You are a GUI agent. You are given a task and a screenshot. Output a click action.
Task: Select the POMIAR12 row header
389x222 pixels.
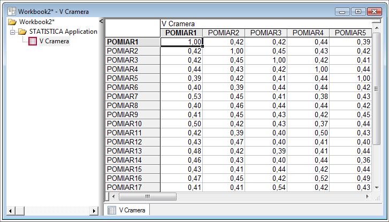point(133,142)
